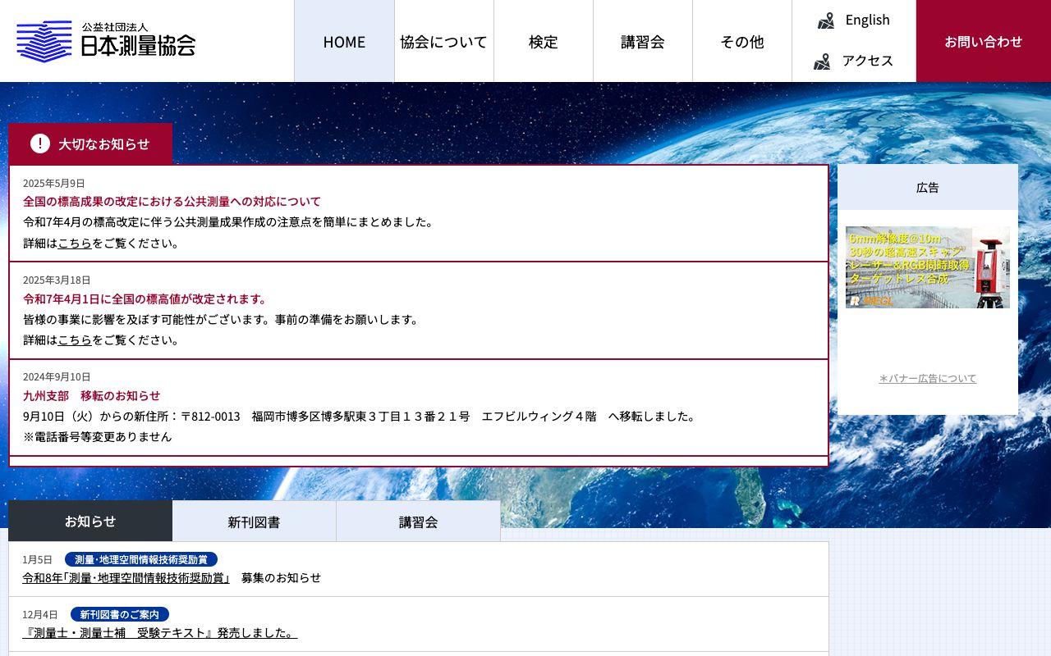Click the 日本測量協会 logo
Viewport: 1051px width, 656px height.
[105, 41]
